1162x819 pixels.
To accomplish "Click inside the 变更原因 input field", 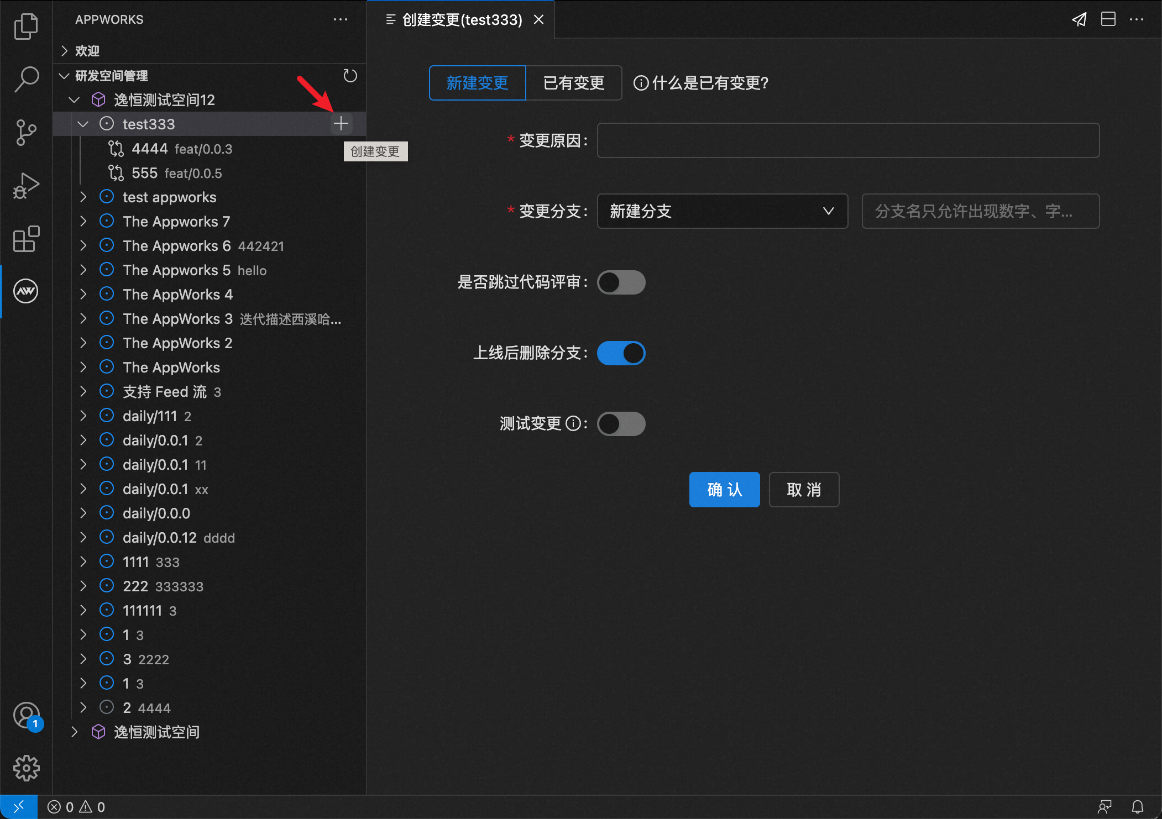I will coord(847,140).
